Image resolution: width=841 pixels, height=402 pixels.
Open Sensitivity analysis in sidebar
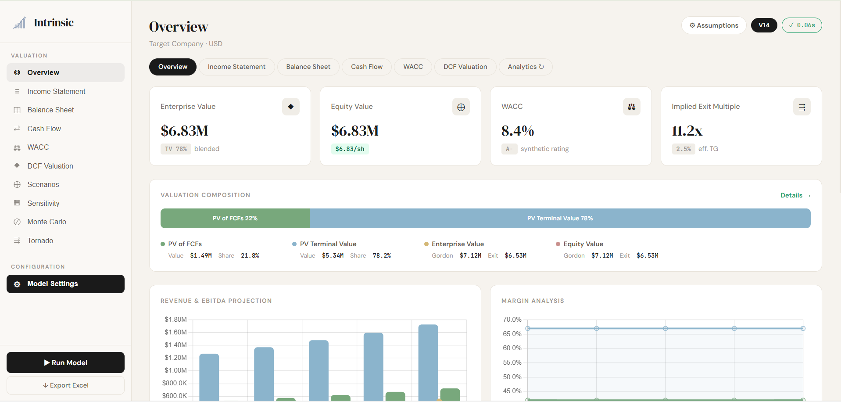pos(65,203)
